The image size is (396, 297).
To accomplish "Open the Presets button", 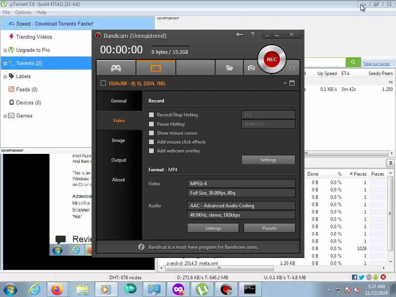I will point(269,228).
